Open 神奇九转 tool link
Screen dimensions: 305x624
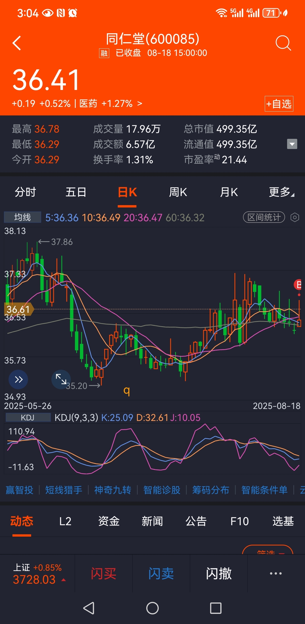[113, 490]
